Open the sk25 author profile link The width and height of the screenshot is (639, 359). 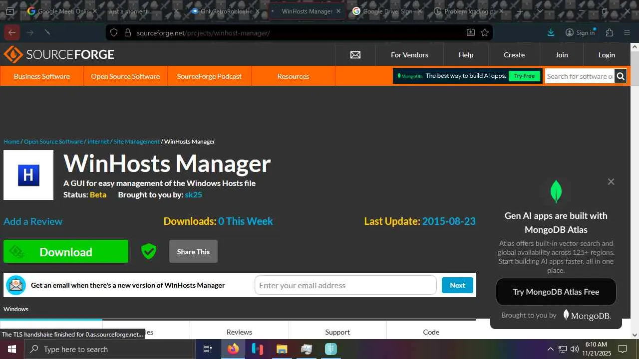193,194
